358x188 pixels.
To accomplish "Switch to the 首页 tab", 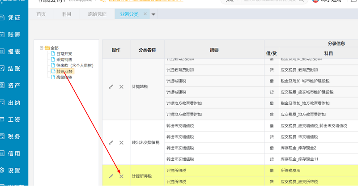I will 41,14.
